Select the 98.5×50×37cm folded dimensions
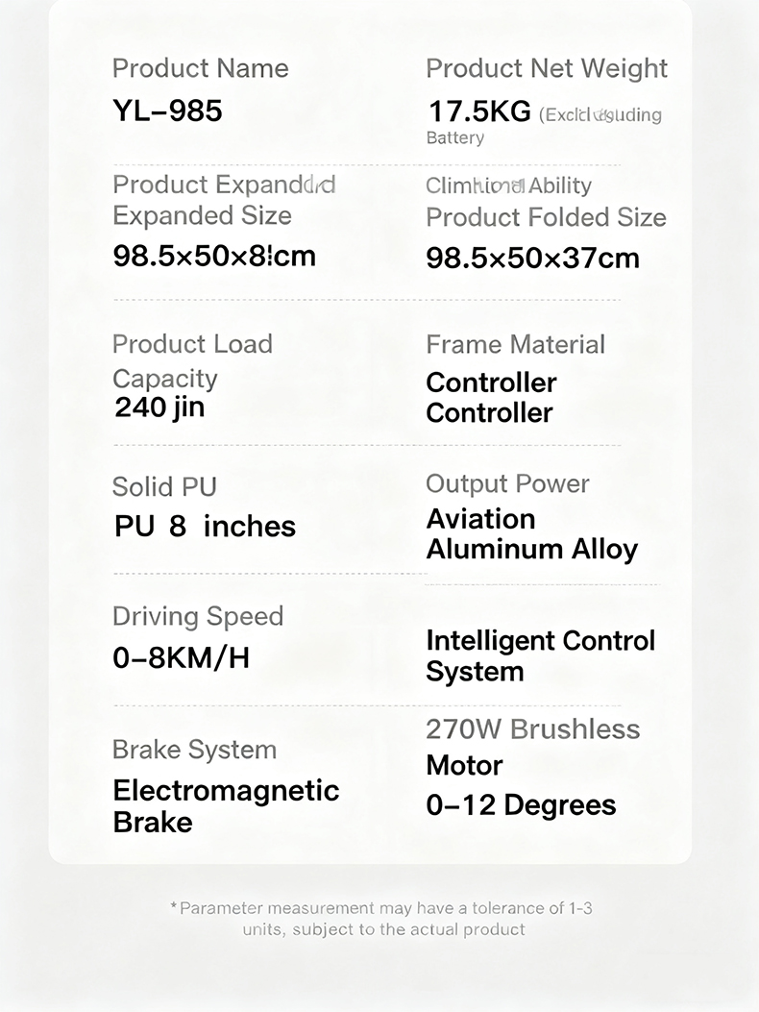759x1012 pixels. pyautogui.click(x=532, y=258)
